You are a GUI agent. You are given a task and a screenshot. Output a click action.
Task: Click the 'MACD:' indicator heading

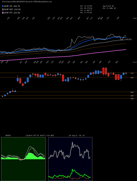click(x=8, y=135)
